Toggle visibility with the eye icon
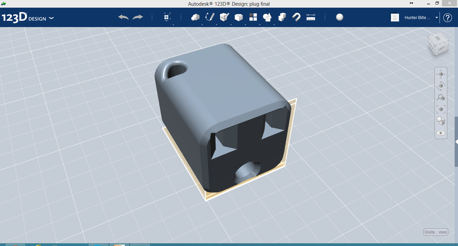Viewport: 458px width, 246px height. (441, 133)
